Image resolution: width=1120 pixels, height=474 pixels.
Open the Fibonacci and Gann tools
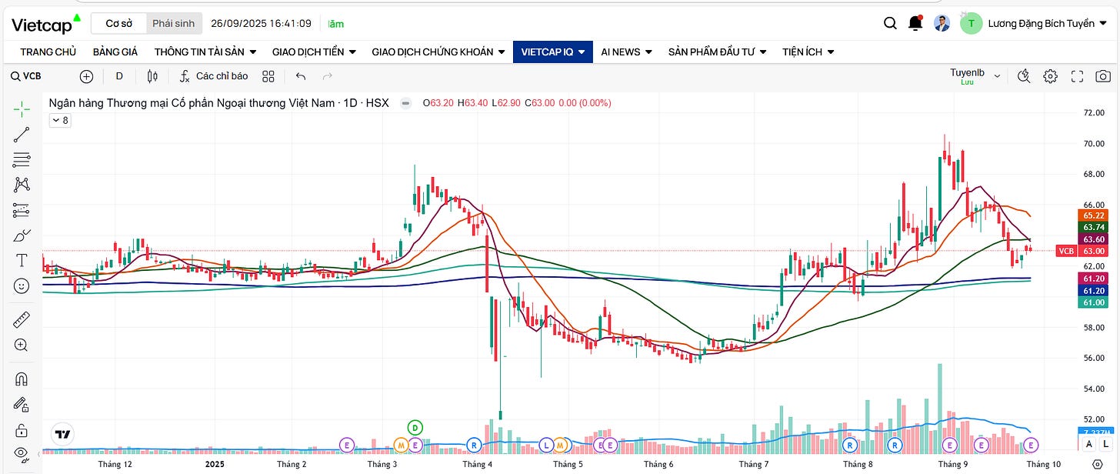[x=22, y=160]
